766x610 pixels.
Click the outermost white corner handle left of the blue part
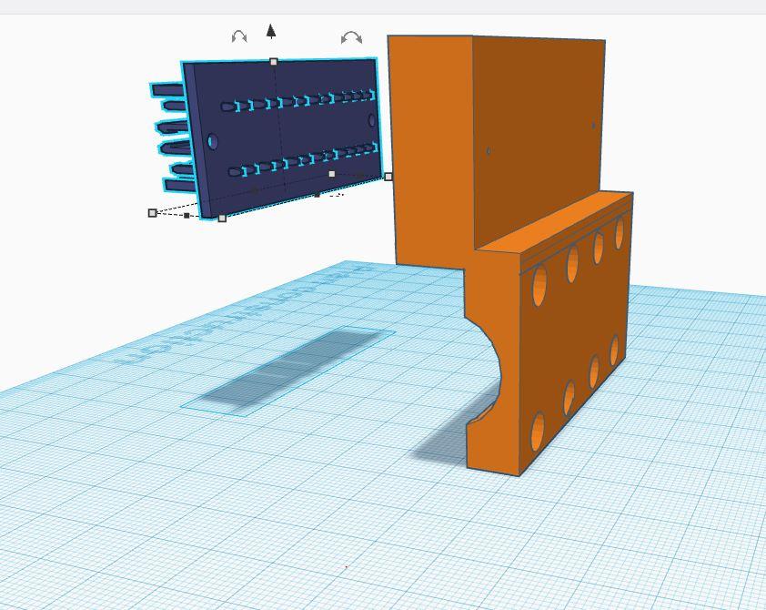tap(153, 213)
